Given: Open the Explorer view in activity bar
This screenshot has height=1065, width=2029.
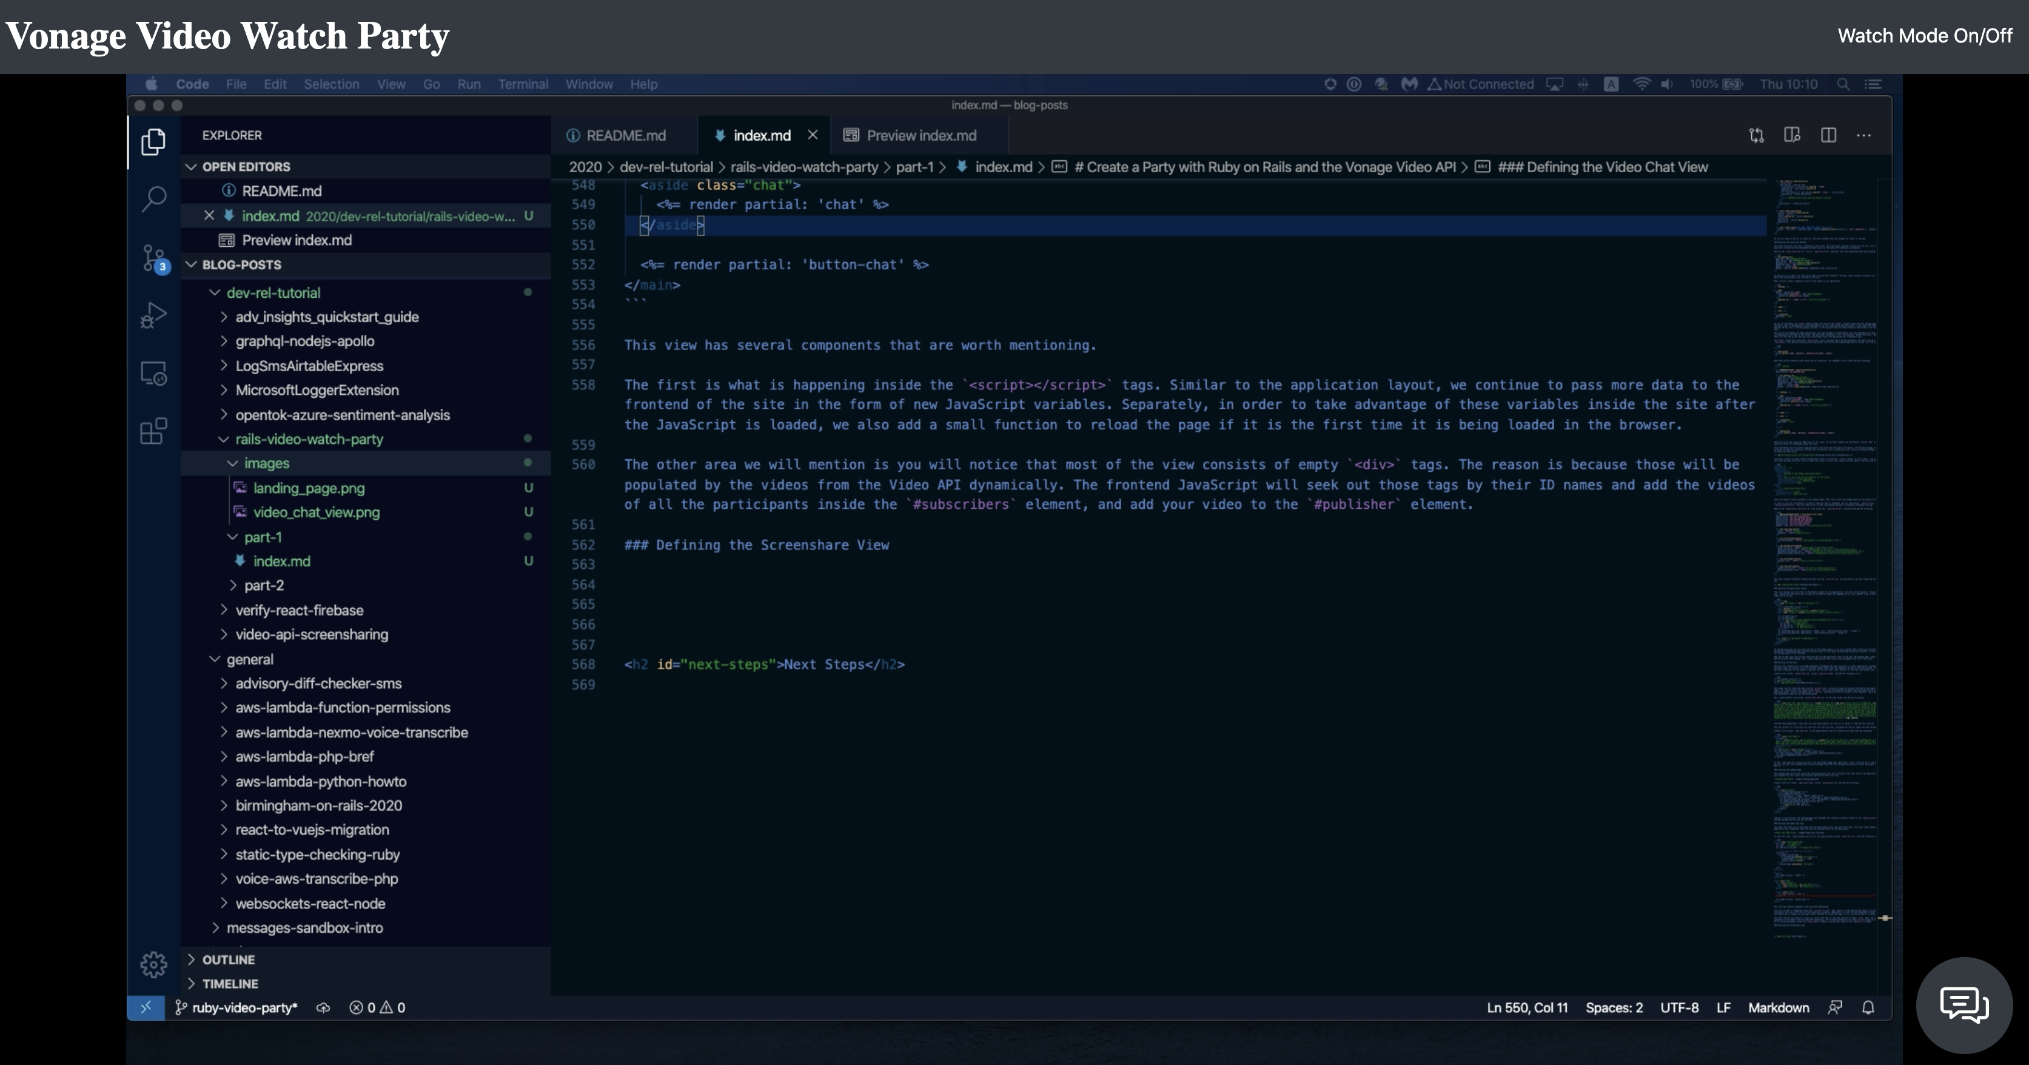Looking at the screenshot, I should [153, 142].
